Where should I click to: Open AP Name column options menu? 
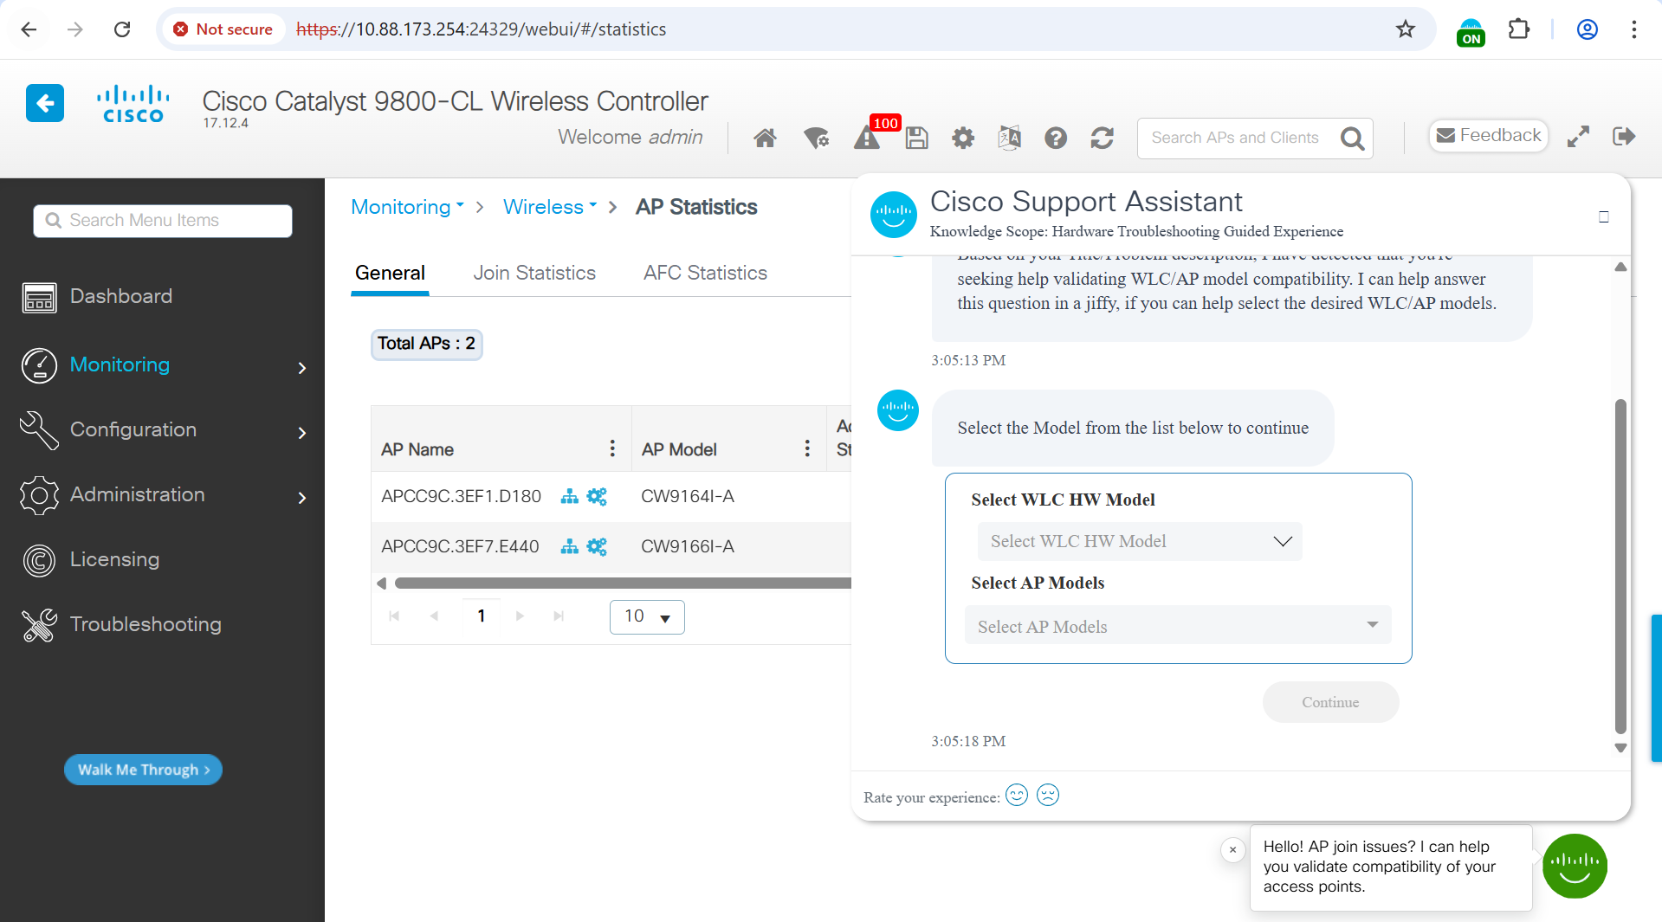612,448
